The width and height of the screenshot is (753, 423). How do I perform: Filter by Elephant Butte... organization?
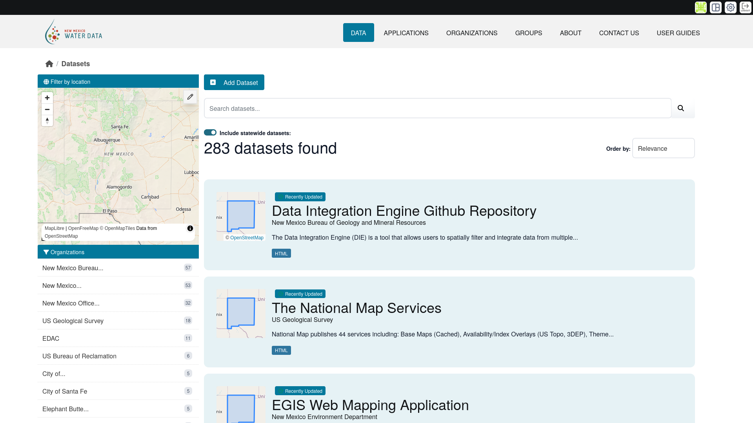click(x=118, y=409)
